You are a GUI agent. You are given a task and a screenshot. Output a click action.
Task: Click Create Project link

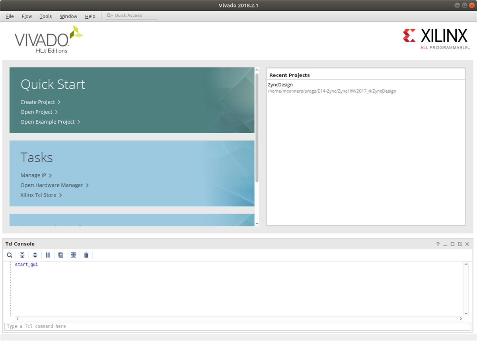pyautogui.click(x=38, y=102)
